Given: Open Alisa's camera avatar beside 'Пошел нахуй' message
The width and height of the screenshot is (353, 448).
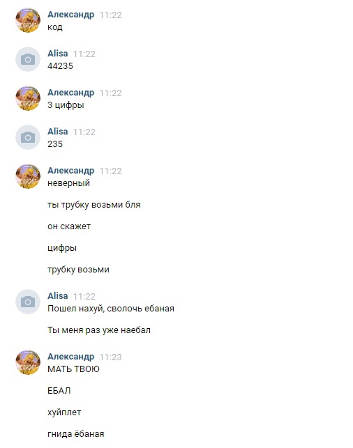Looking at the screenshot, I should point(28,302).
